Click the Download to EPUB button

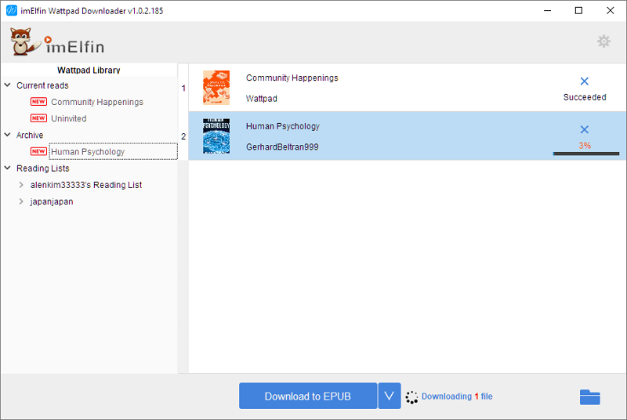point(308,396)
